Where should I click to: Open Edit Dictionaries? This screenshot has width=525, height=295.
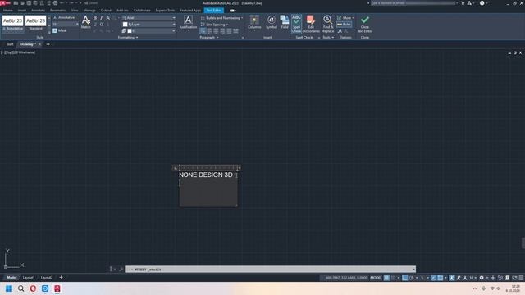[311, 24]
